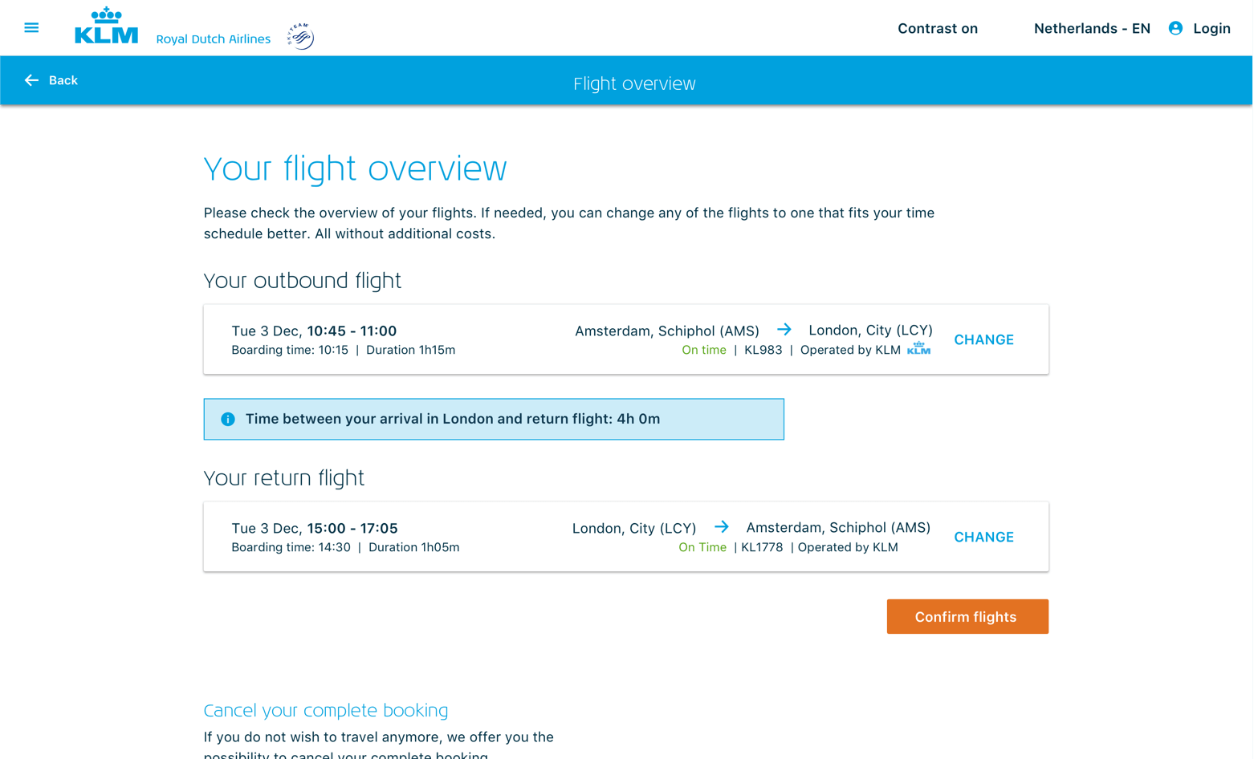Click the Flight overview header title
This screenshot has width=1254, height=759.
(634, 83)
